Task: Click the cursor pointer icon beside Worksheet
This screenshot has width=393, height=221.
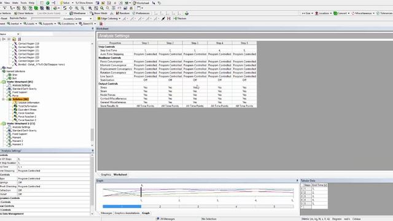Action: (x=154, y=2)
